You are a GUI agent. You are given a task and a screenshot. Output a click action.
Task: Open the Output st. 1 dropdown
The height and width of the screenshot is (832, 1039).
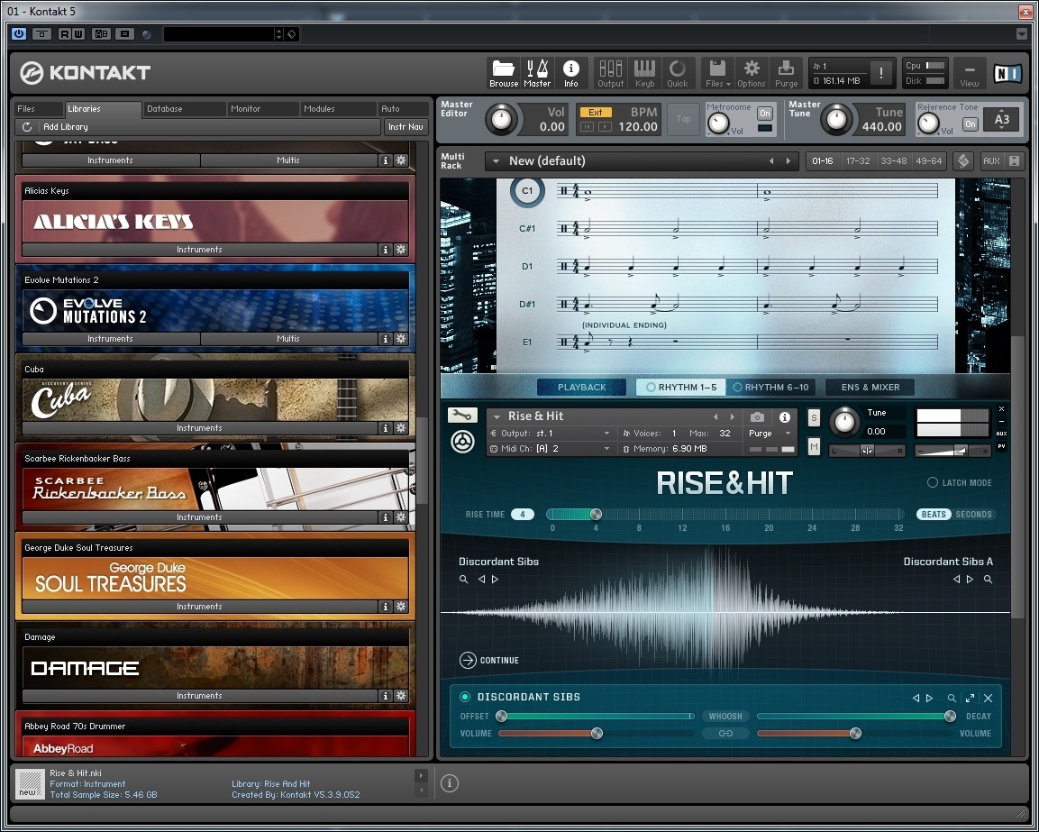606,433
